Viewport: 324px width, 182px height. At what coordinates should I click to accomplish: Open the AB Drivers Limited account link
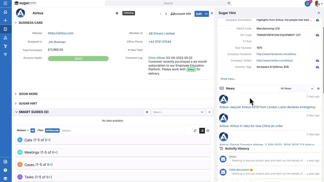pos(162,33)
